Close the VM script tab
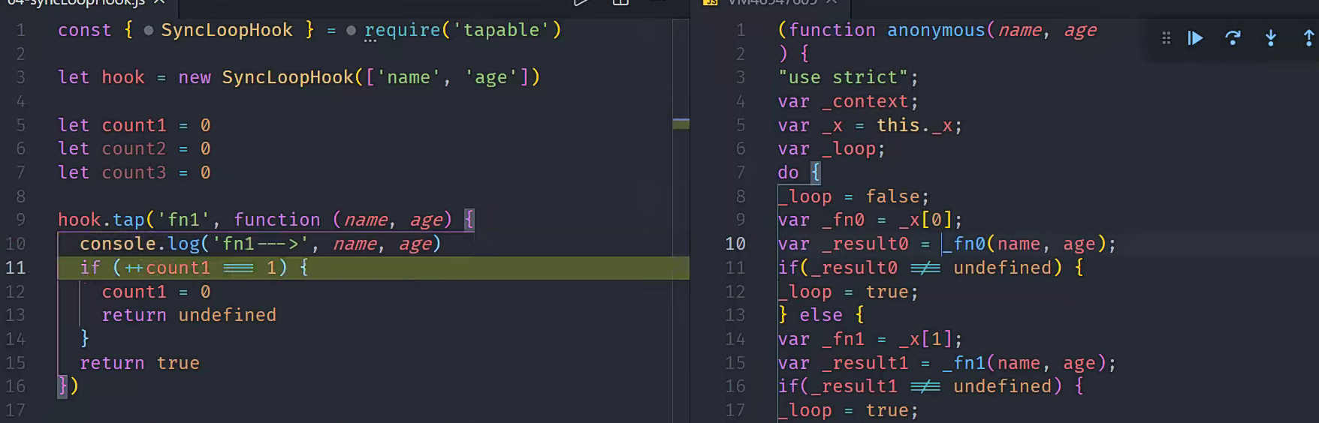Viewport: 1319px width, 423px height. click(831, 2)
